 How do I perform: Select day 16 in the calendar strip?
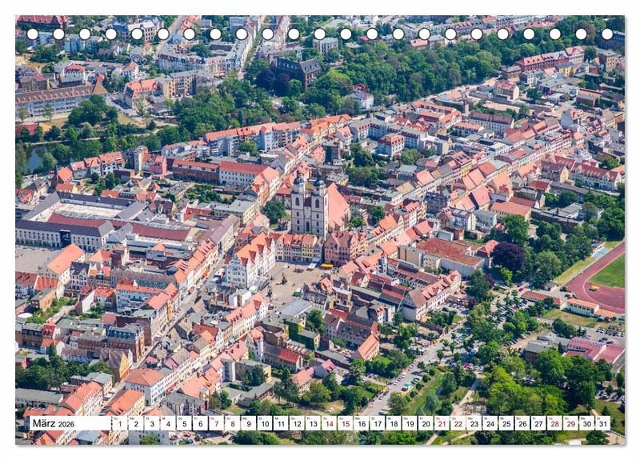tap(362, 423)
